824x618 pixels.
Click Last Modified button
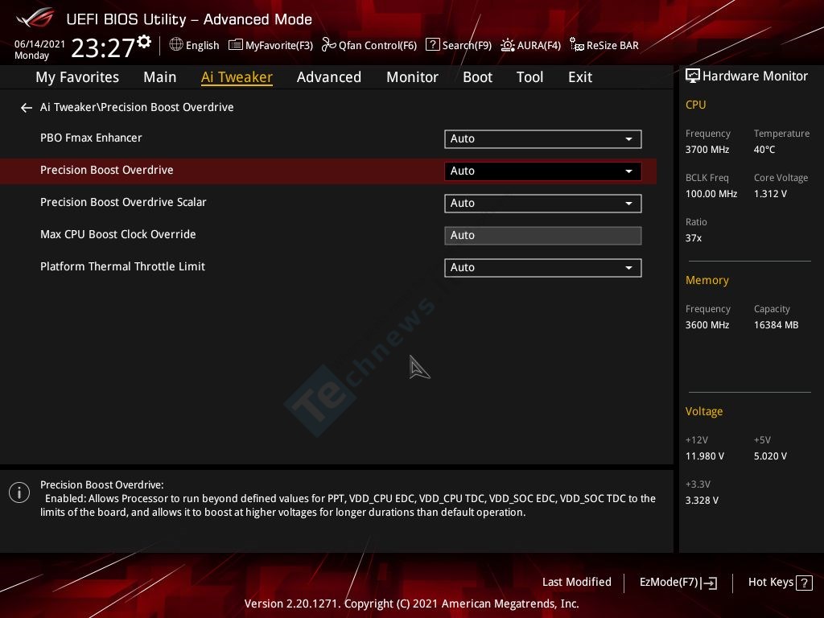click(576, 583)
